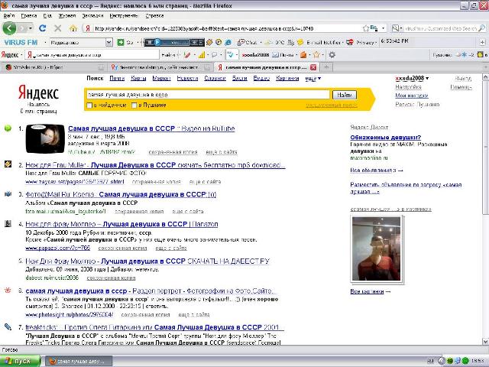Click the orange folder icon on Yandex toolbar

pos(303,55)
